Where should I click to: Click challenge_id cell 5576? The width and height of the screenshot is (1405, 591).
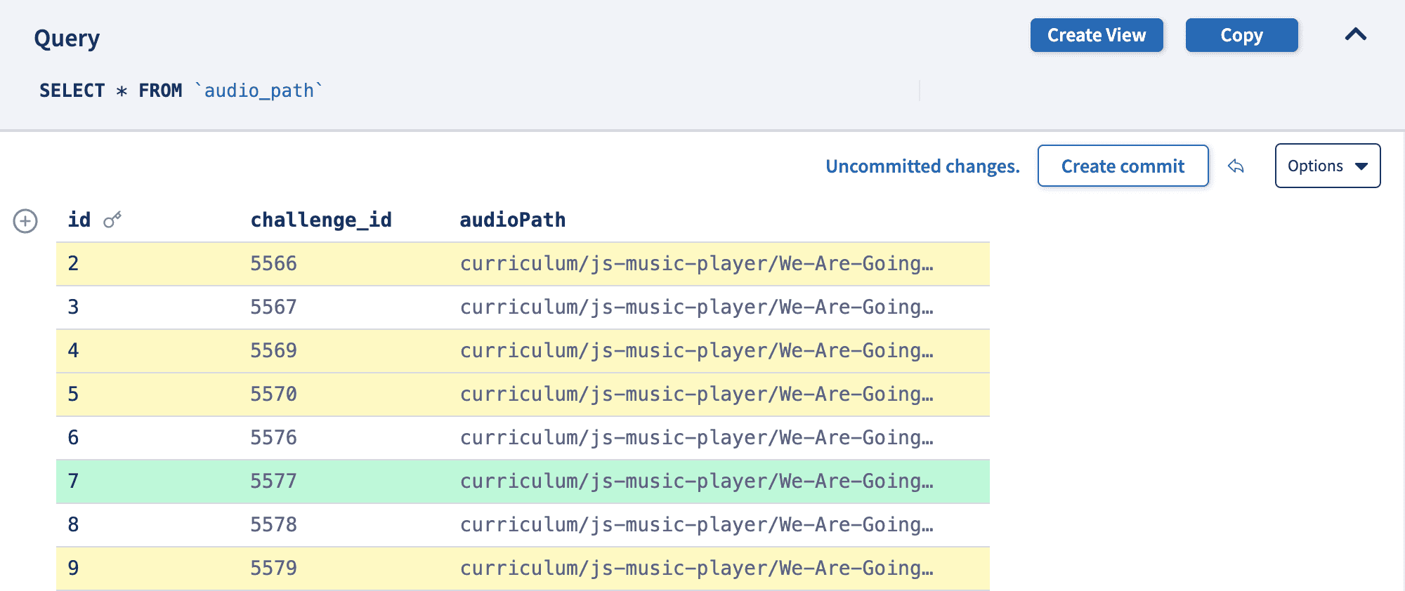click(x=273, y=438)
